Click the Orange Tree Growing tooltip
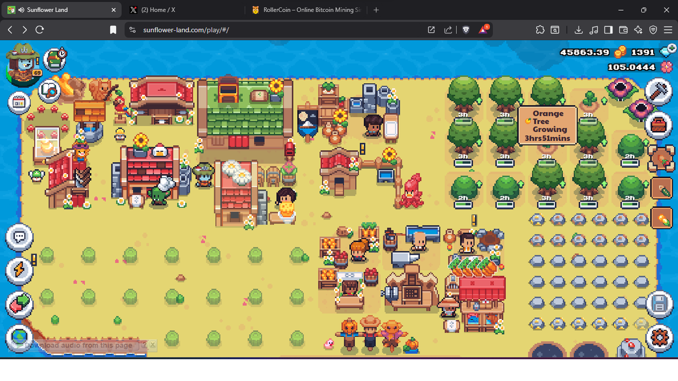The image size is (678, 381). point(547,125)
